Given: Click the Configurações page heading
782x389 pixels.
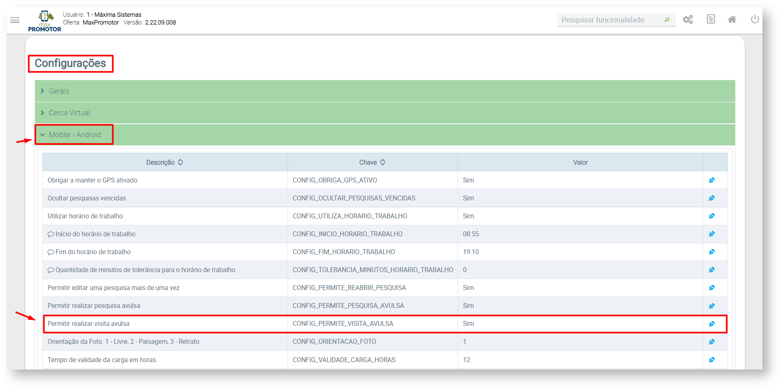Looking at the screenshot, I should [x=70, y=63].
